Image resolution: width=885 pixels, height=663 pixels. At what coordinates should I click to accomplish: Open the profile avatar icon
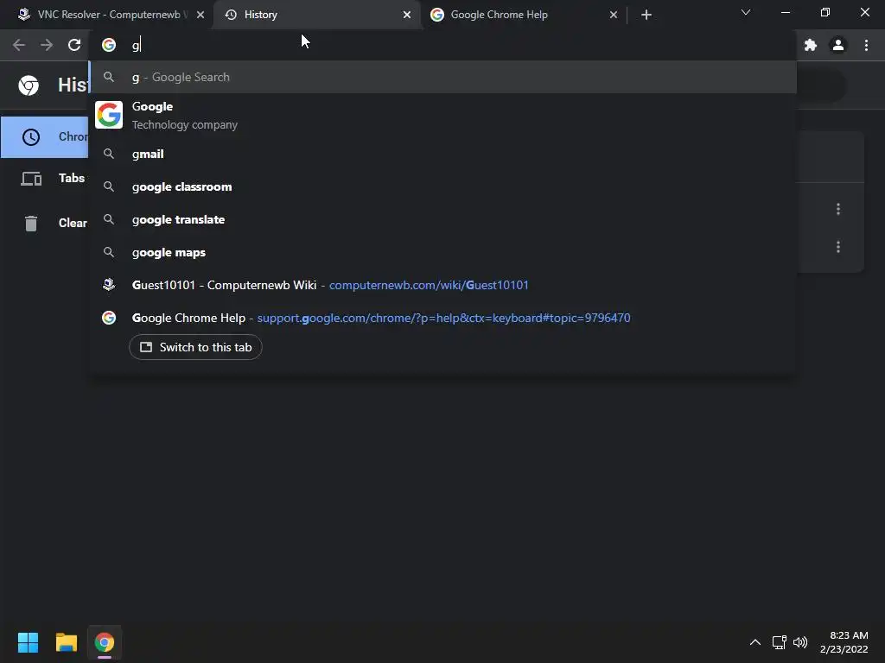click(x=838, y=45)
